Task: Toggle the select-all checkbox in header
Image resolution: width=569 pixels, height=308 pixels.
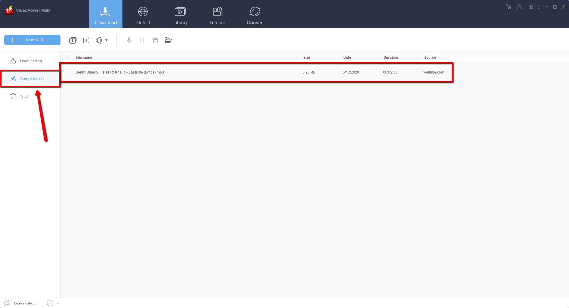Action: (64, 57)
